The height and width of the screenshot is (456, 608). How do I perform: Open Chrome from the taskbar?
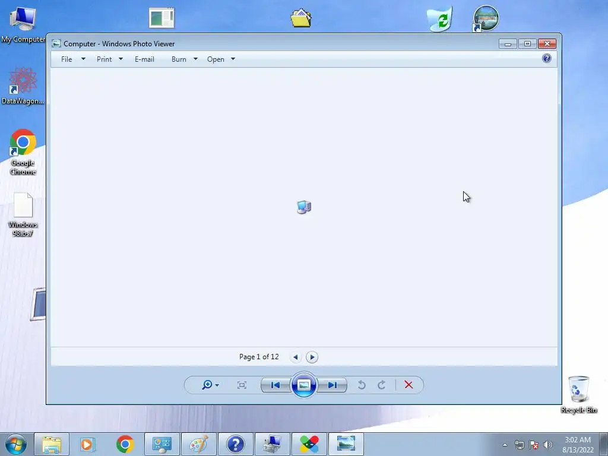tap(125, 444)
